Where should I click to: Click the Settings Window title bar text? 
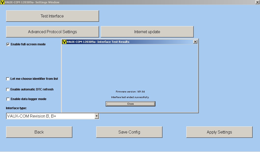click(x=32, y=2)
